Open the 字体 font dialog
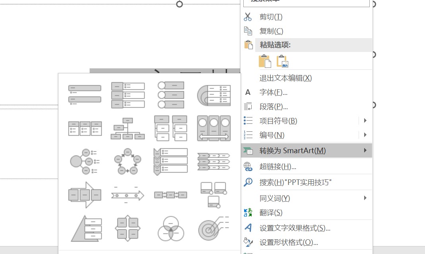 pyautogui.click(x=273, y=92)
